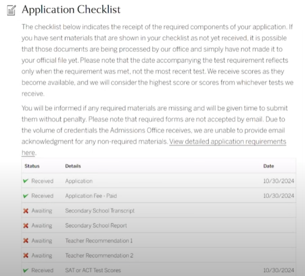Click green checkmark beside SAT or ACT Test Scores

26,270
